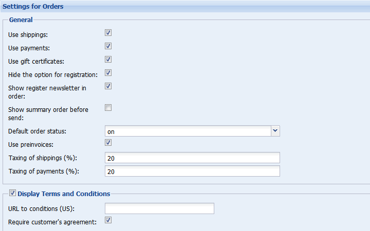Toggle Hide the option for registration

tap(108, 73)
